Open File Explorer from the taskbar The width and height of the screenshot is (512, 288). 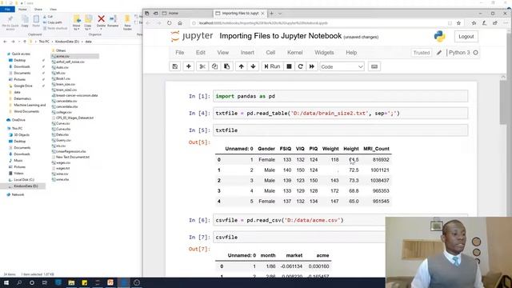[x=71, y=282]
